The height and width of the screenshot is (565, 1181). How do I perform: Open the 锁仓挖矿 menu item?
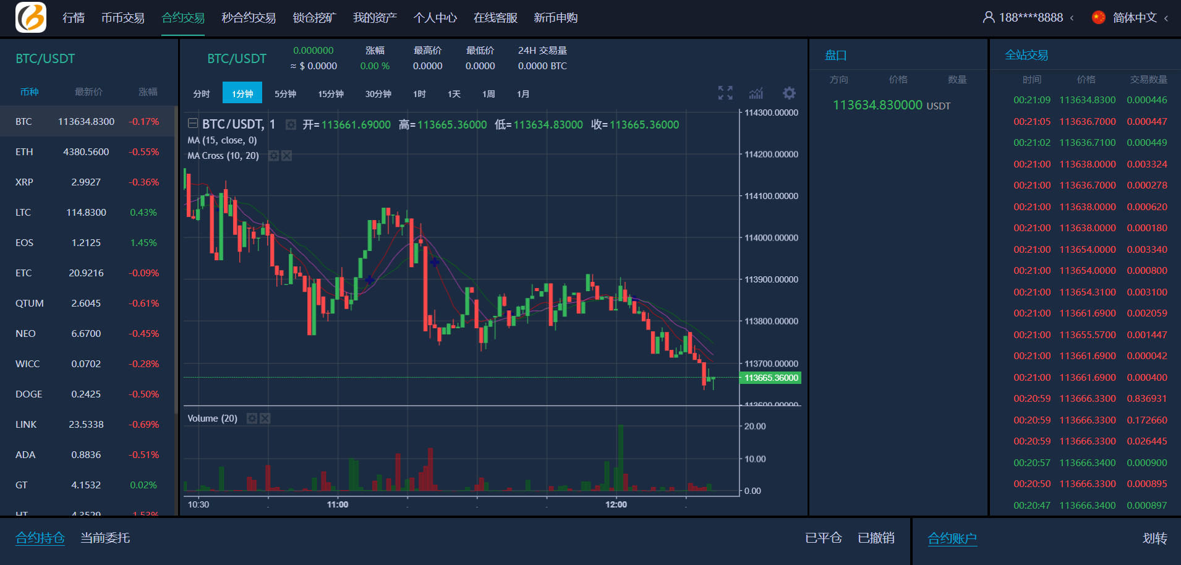(314, 17)
